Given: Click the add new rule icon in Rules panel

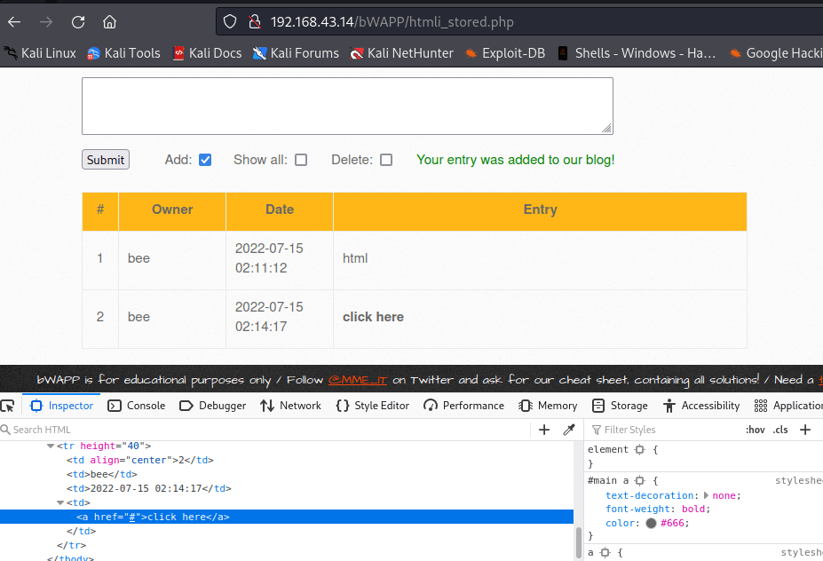Looking at the screenshot, I should pos(805,430).
